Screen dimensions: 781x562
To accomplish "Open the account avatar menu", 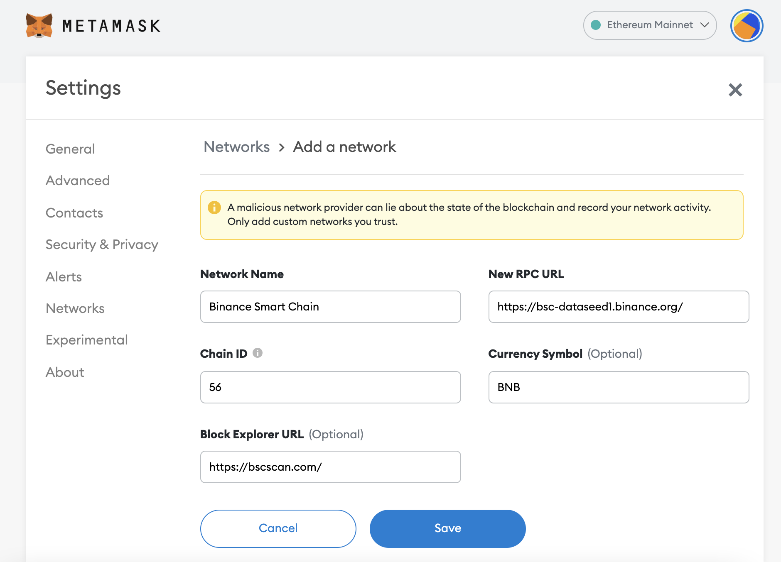I will [747, 26].
